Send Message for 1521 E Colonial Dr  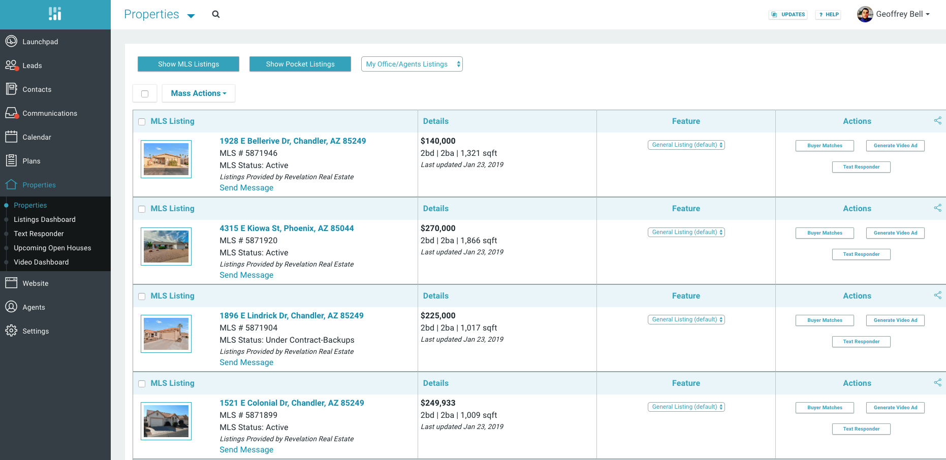point(246,450)
